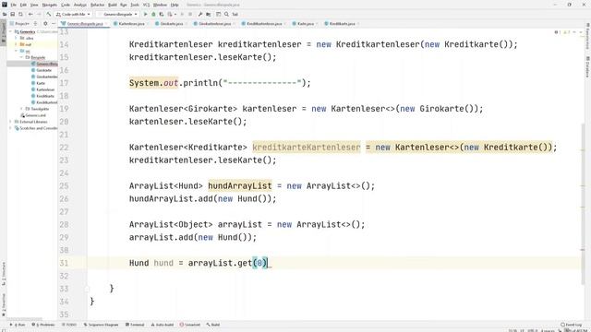Image resolution: width=591 pixels, height=332 pixels.
Task: Open the Tools menu
Action: pyautogui.click(x=135, y=5)
